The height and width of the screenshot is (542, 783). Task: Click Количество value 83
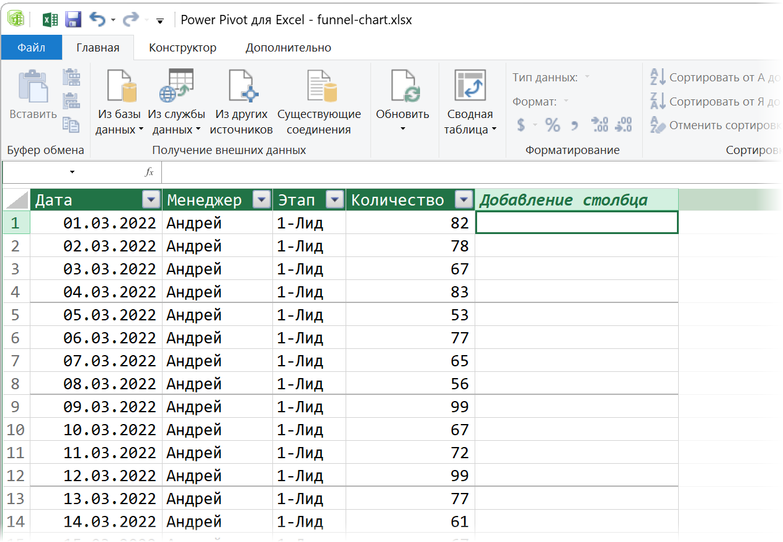[411, 292]
